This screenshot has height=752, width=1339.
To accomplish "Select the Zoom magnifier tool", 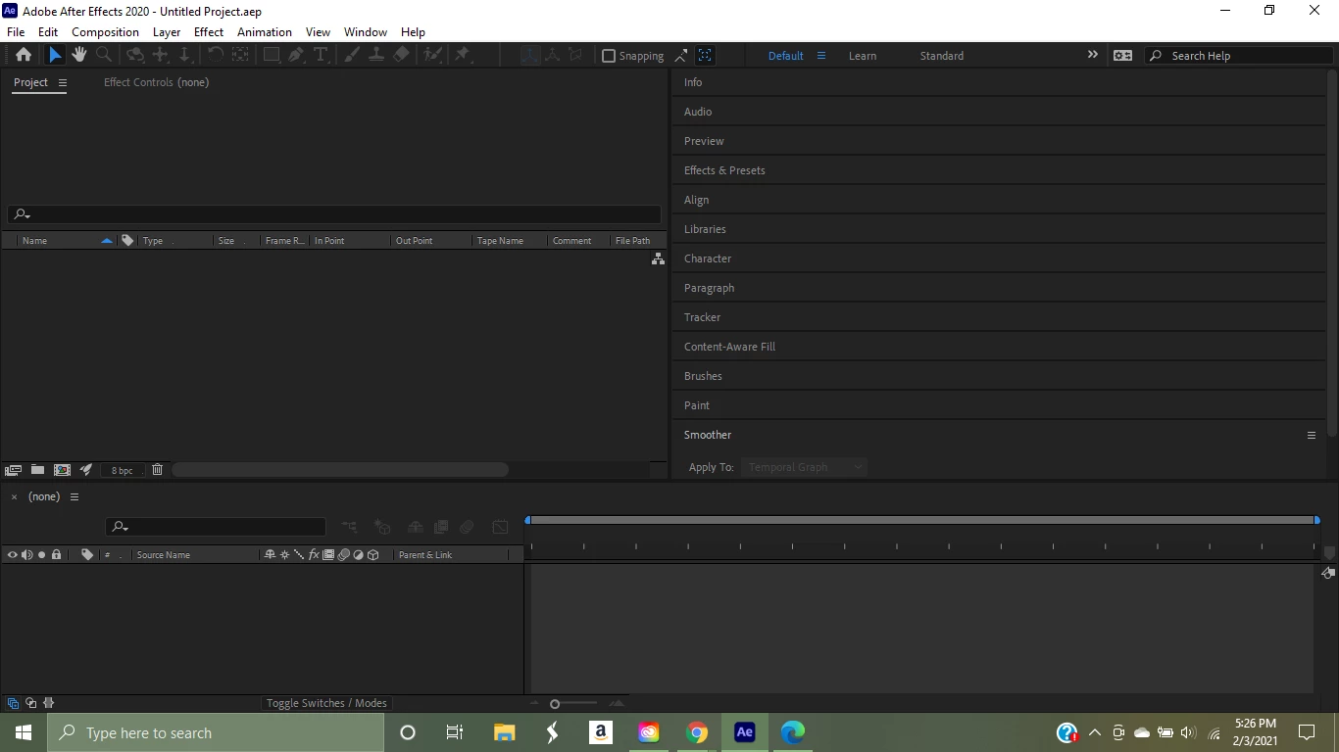I will (104, 56).
